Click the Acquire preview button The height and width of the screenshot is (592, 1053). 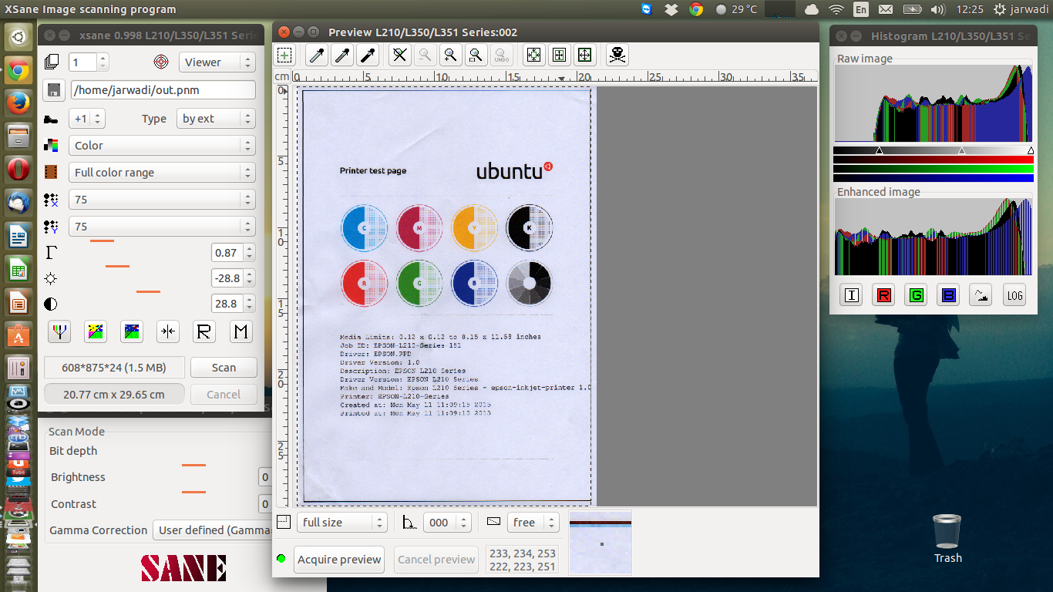[x=339, y=560]
